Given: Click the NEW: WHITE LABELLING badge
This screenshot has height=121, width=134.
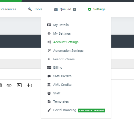Looking at the screenshot, I should [91, 110].
